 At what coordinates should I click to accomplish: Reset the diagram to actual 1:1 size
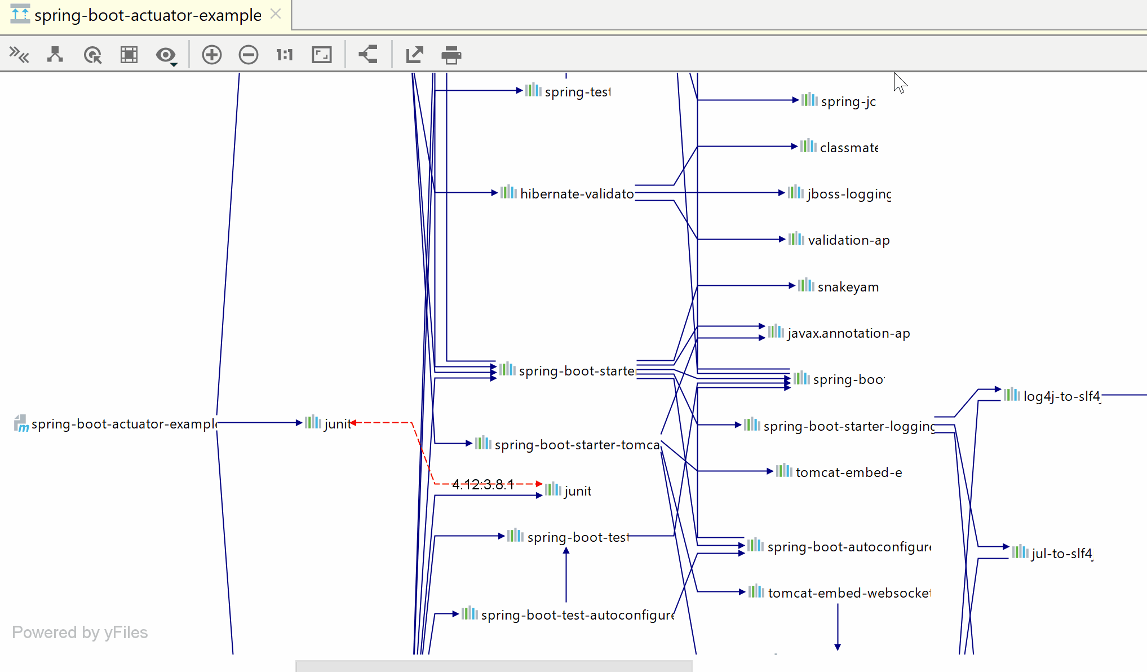click(x=284, y=55)
